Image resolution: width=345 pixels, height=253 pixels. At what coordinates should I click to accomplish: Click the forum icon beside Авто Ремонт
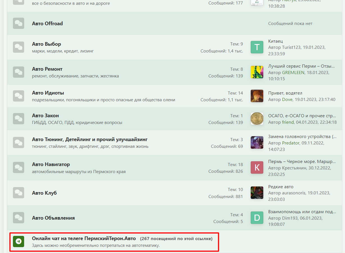click(x=19, y=72)
